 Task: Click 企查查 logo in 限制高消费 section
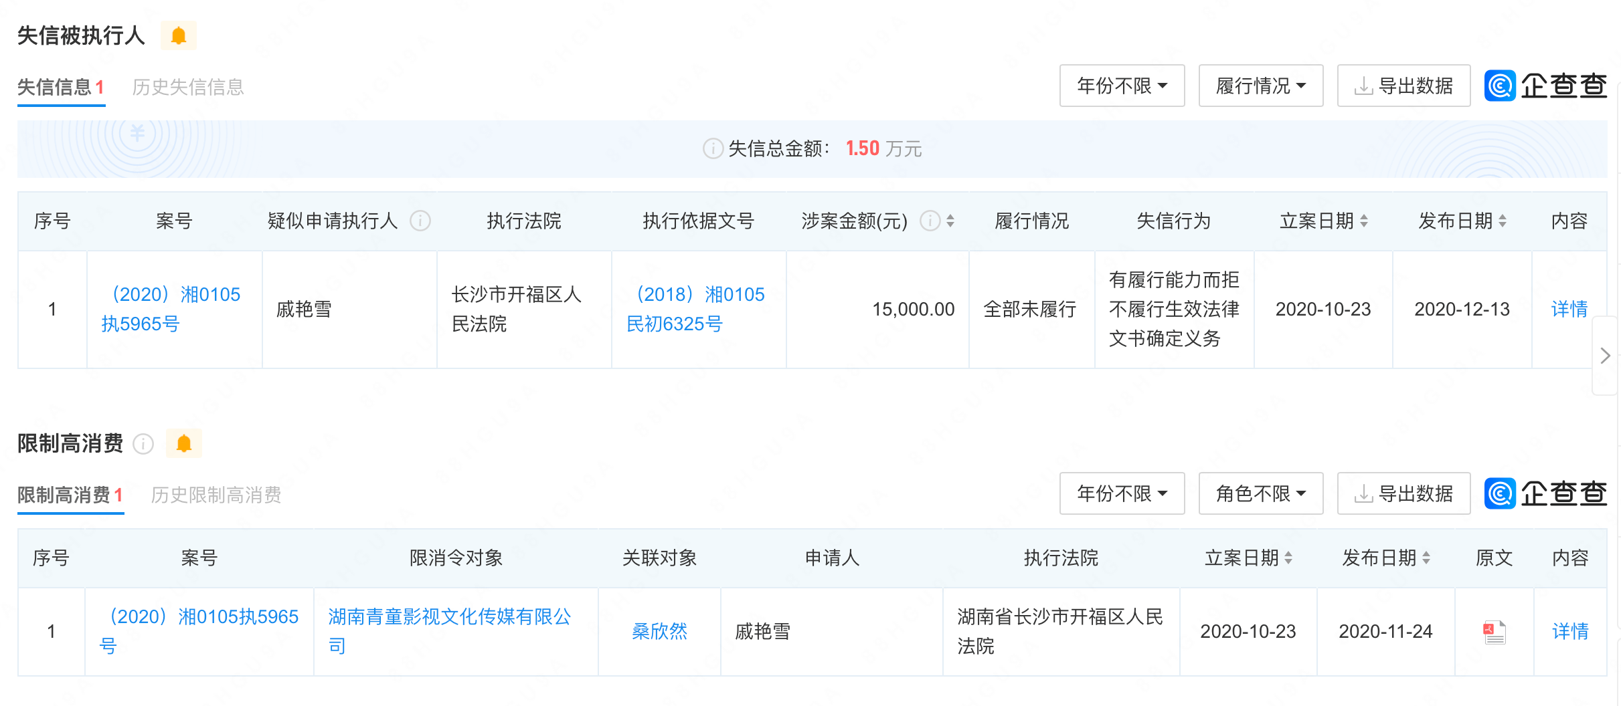coord(1545,493)
